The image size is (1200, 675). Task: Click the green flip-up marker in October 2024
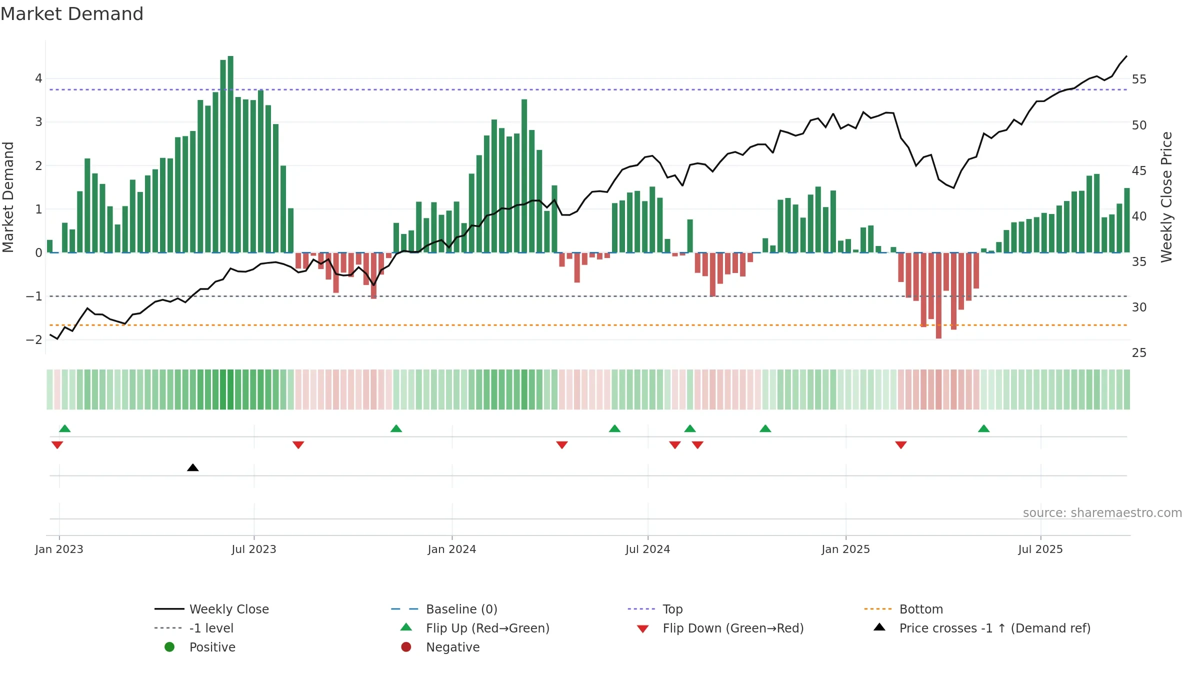[x=765, y=428]
